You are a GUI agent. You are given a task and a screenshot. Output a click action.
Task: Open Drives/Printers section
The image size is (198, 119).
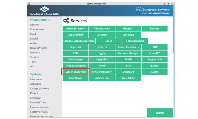tap(39, 48)
